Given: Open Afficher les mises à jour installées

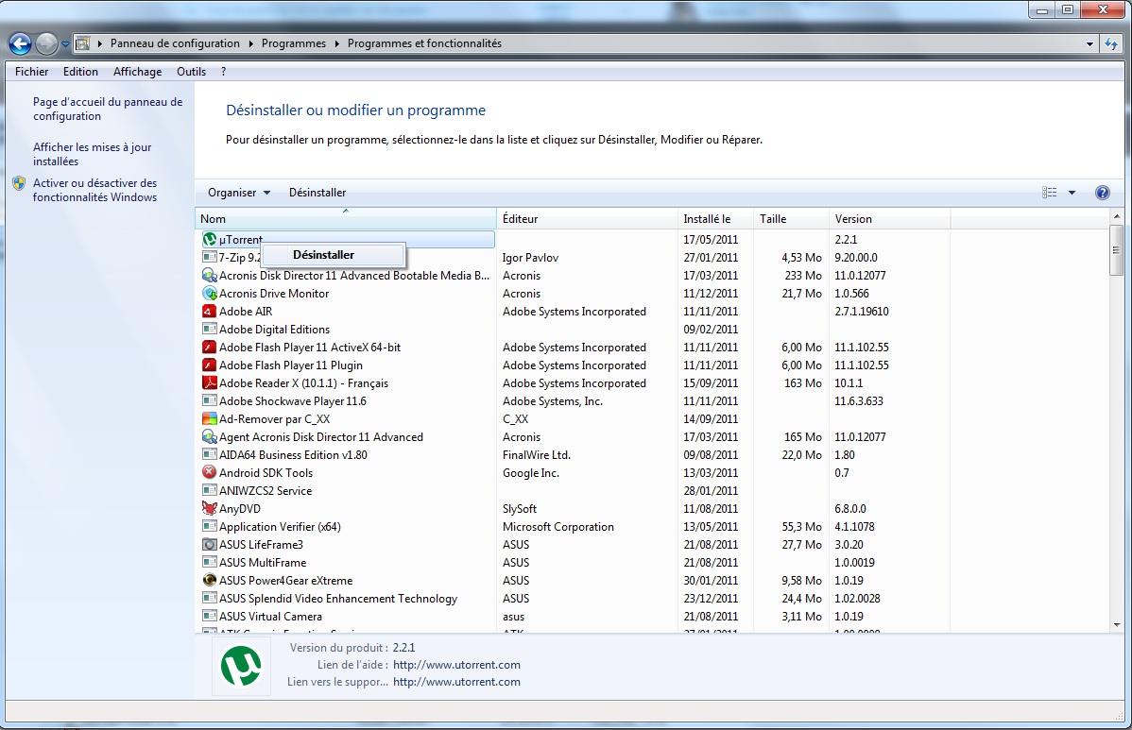Looking at the screenshot, I should pos(92,154).
